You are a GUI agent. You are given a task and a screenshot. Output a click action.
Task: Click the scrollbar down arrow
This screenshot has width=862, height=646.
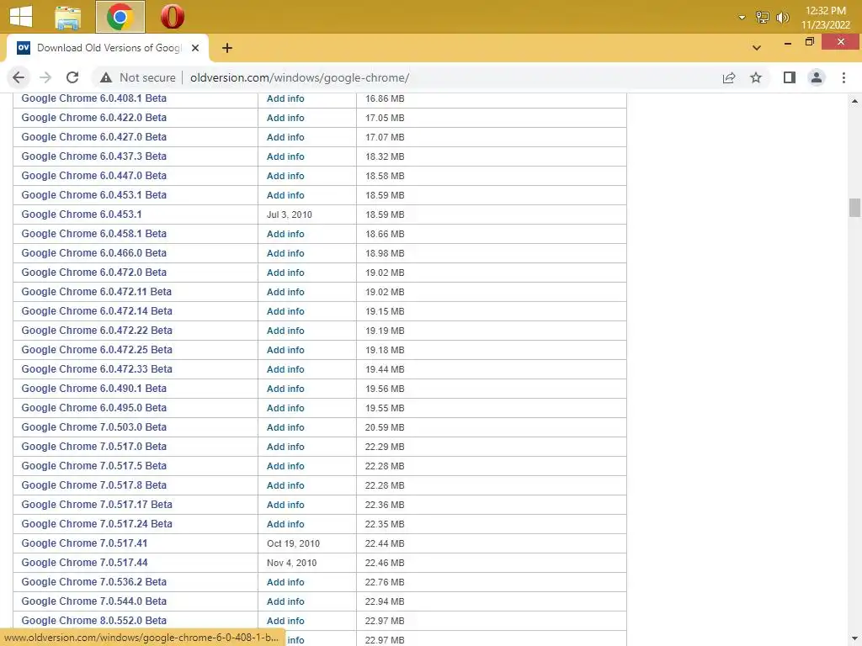(x=854, y=639)
